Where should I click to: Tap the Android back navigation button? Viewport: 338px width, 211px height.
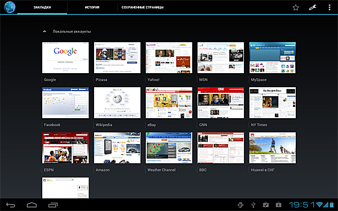(x=11, y=205)
